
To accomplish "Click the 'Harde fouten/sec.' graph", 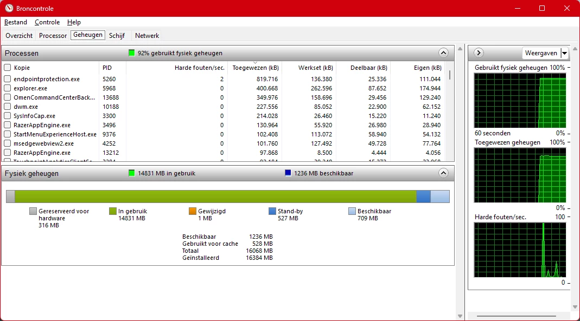I will [x=520, y=250].
